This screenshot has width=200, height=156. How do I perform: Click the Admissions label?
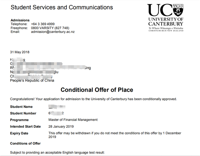[20, 20]
